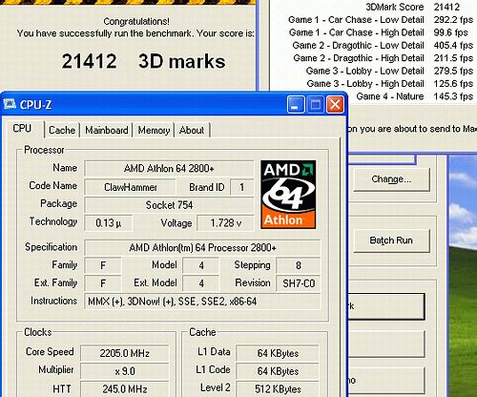The width and height of the screenshot is (477, 397).
Task: Click the Change... button in 3DMark window
Action: click(391, 179)
